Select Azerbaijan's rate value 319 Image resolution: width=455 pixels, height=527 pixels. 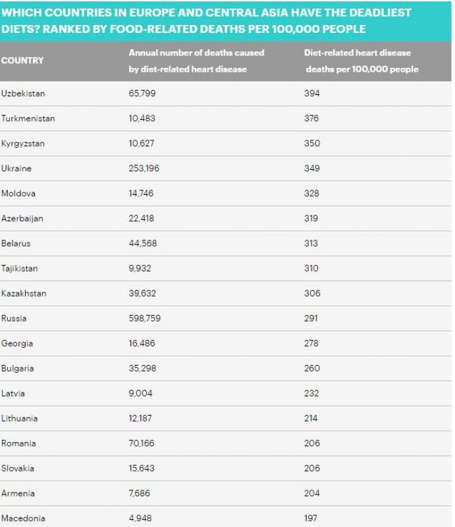pos(311,219)
